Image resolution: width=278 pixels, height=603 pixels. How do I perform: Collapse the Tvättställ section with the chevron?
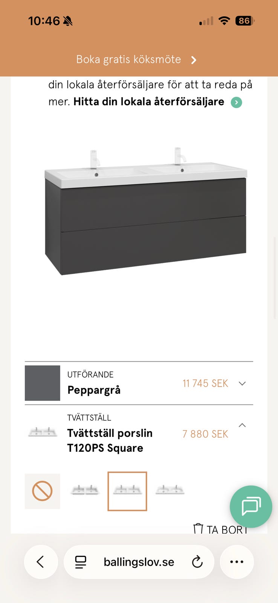tap(242, 425)
